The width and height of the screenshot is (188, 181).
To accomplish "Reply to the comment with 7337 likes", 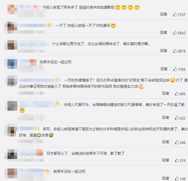I will point(164,14).
